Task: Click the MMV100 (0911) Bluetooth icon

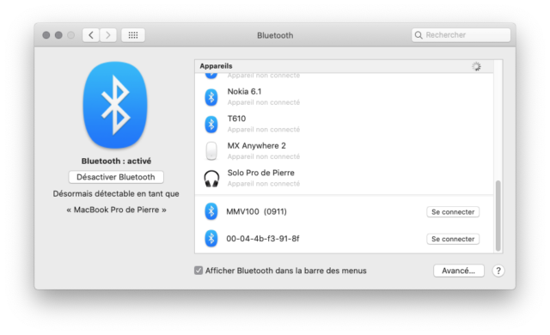Action: [x=211, y=211]
